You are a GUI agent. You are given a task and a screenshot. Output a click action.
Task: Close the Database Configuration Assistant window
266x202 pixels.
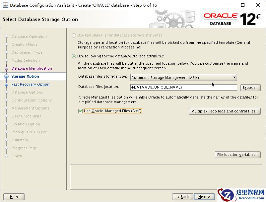click(258, 5)
